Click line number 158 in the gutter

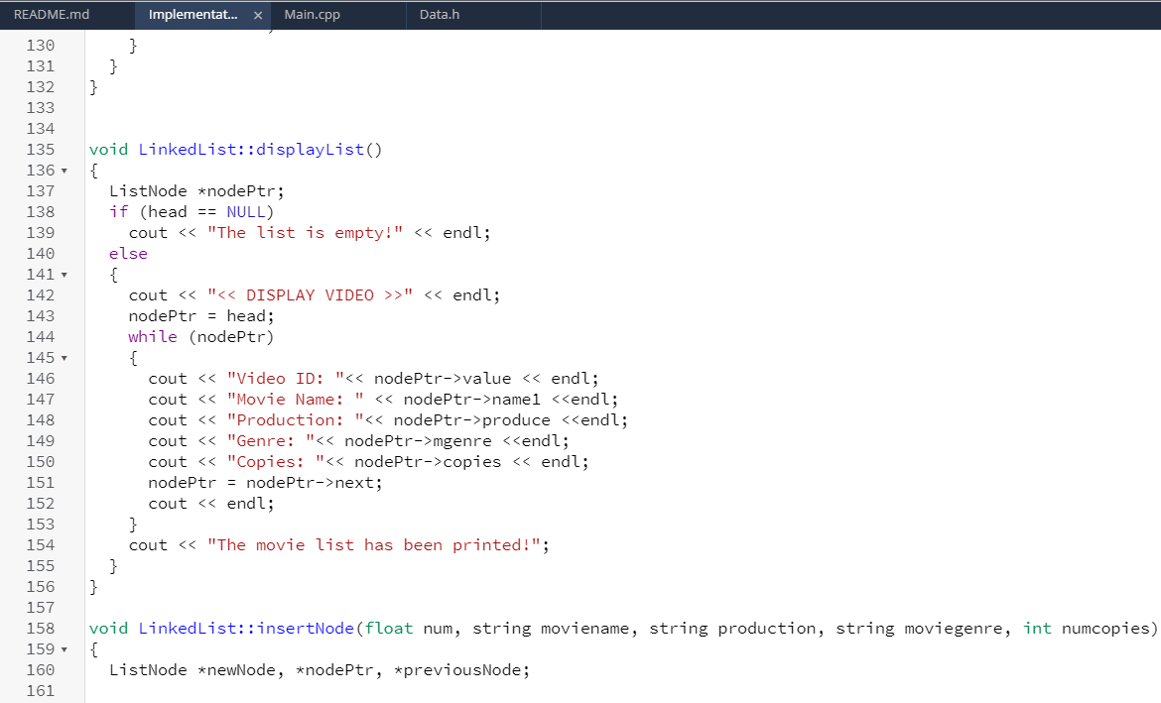pos(40,628)
